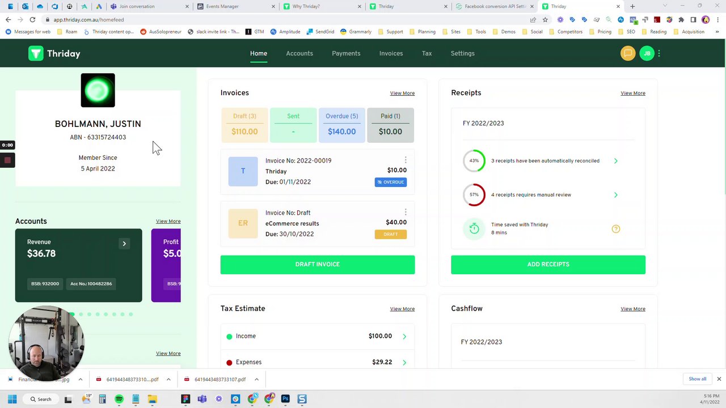Switch to the Events Manager browser tab

(x=234, y=6)
